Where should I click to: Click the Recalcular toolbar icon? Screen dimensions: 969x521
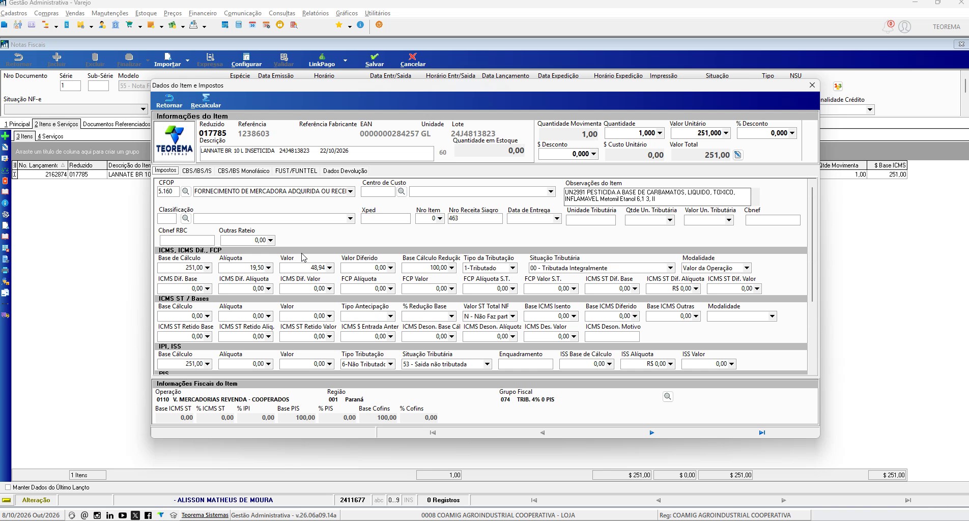(206, 101)
